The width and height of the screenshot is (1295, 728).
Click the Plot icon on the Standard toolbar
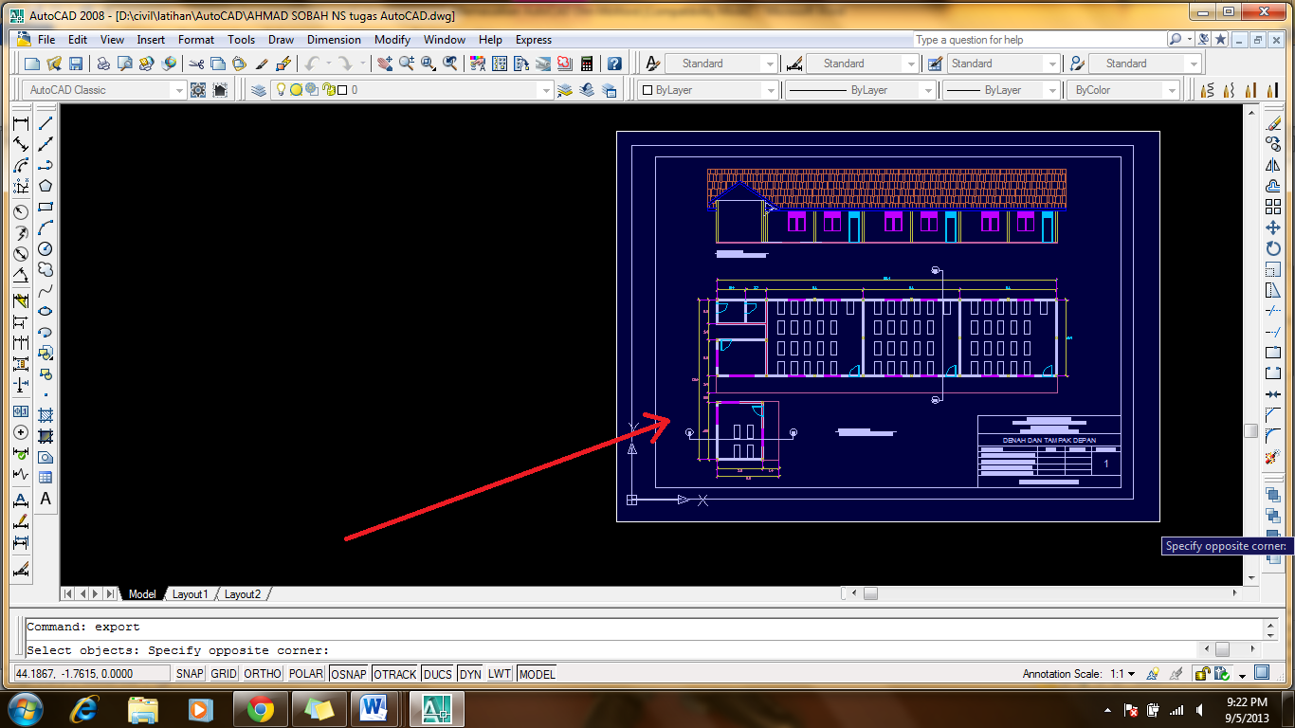102,63
